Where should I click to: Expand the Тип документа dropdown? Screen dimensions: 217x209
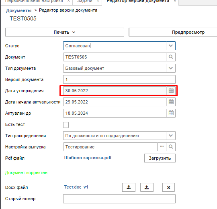pos(171,68)
